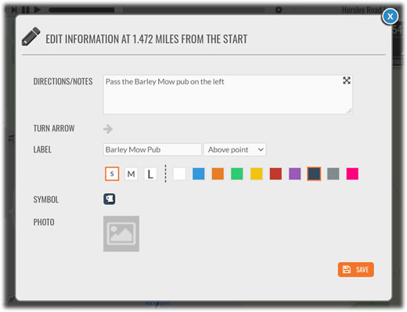407x312 pixels.
Task: Click into the Directions/Notes text area
Action: pyautogui.click(x=228, y=95)
